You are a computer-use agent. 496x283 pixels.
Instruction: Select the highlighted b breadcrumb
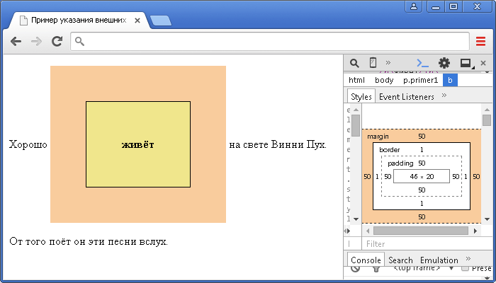(x=450, y=80)
